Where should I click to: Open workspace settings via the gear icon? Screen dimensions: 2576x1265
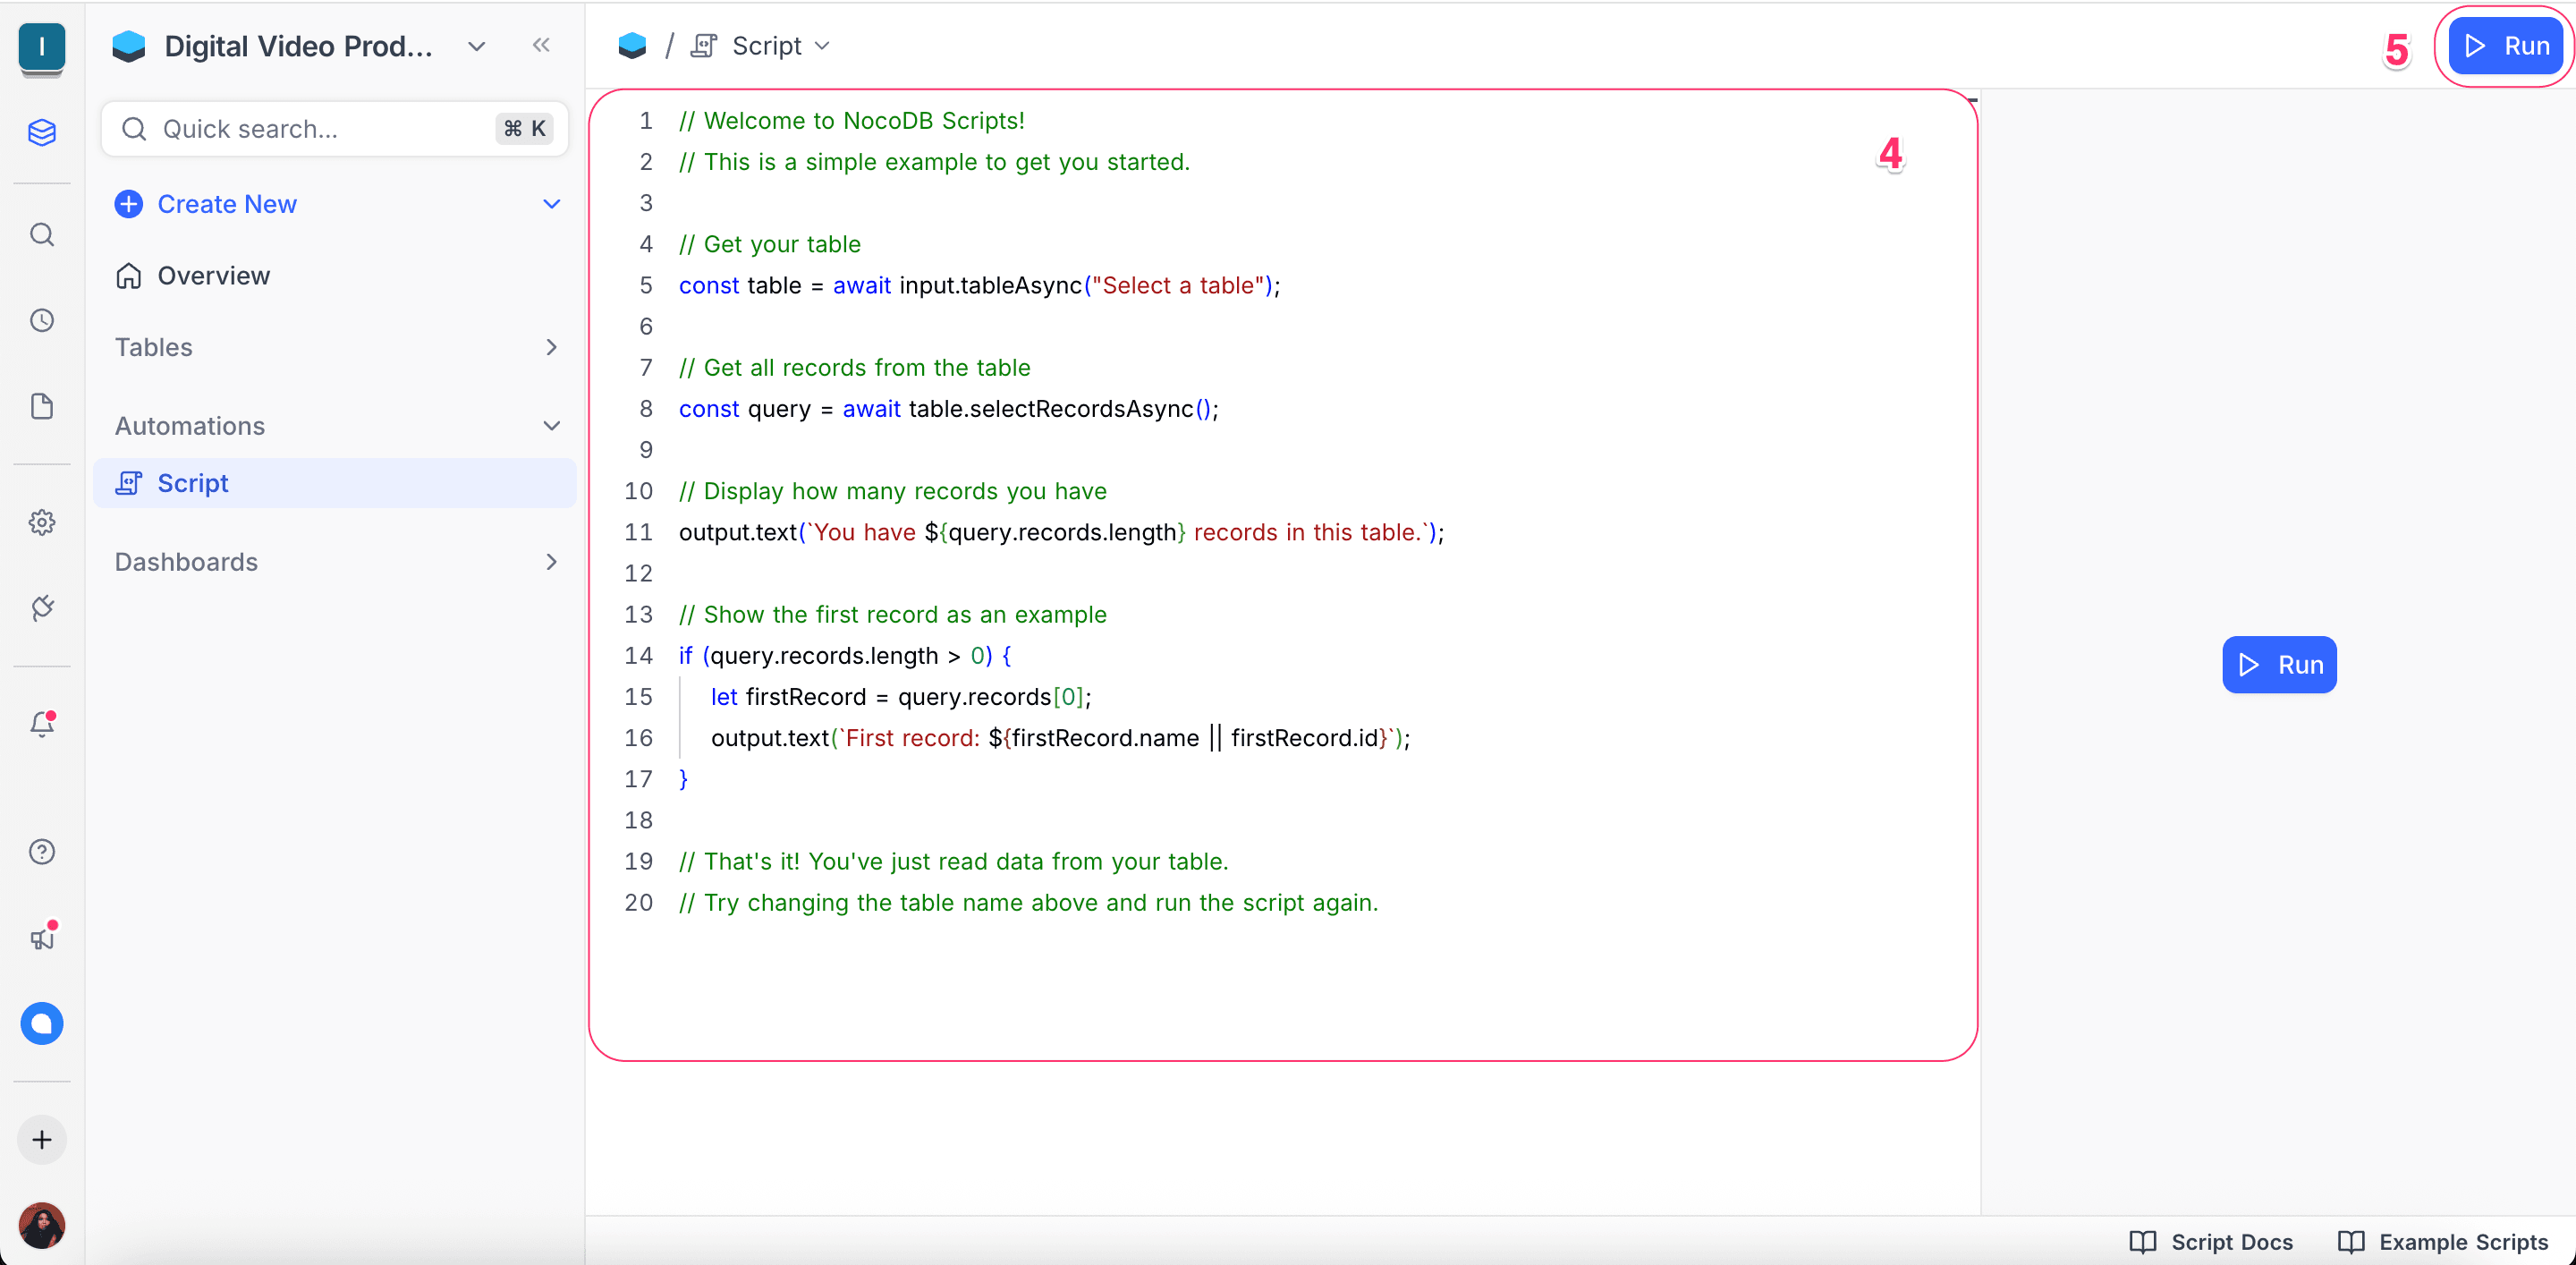[42, 521]
